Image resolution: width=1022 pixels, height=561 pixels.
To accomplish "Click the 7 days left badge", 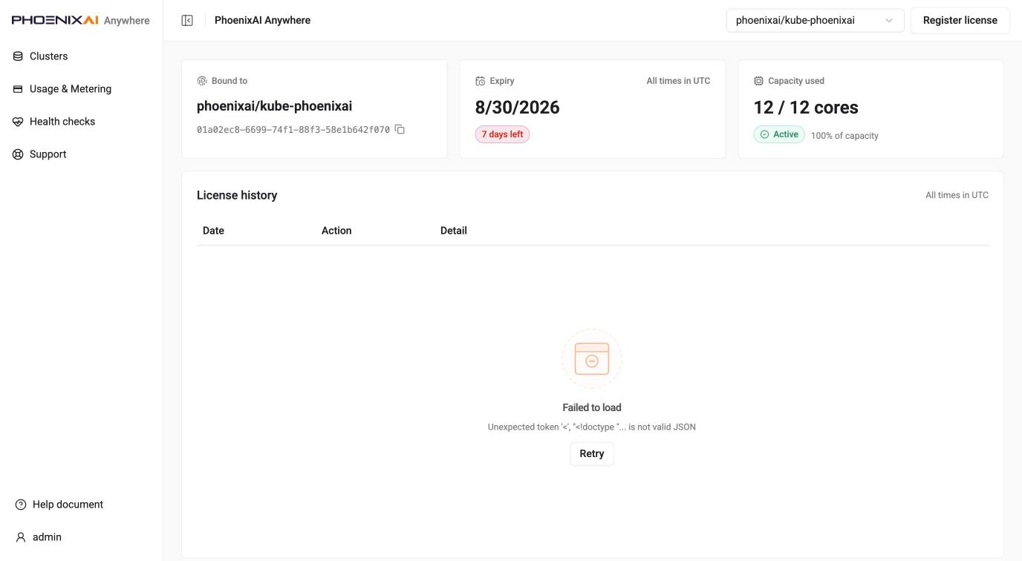I will 502,134.
